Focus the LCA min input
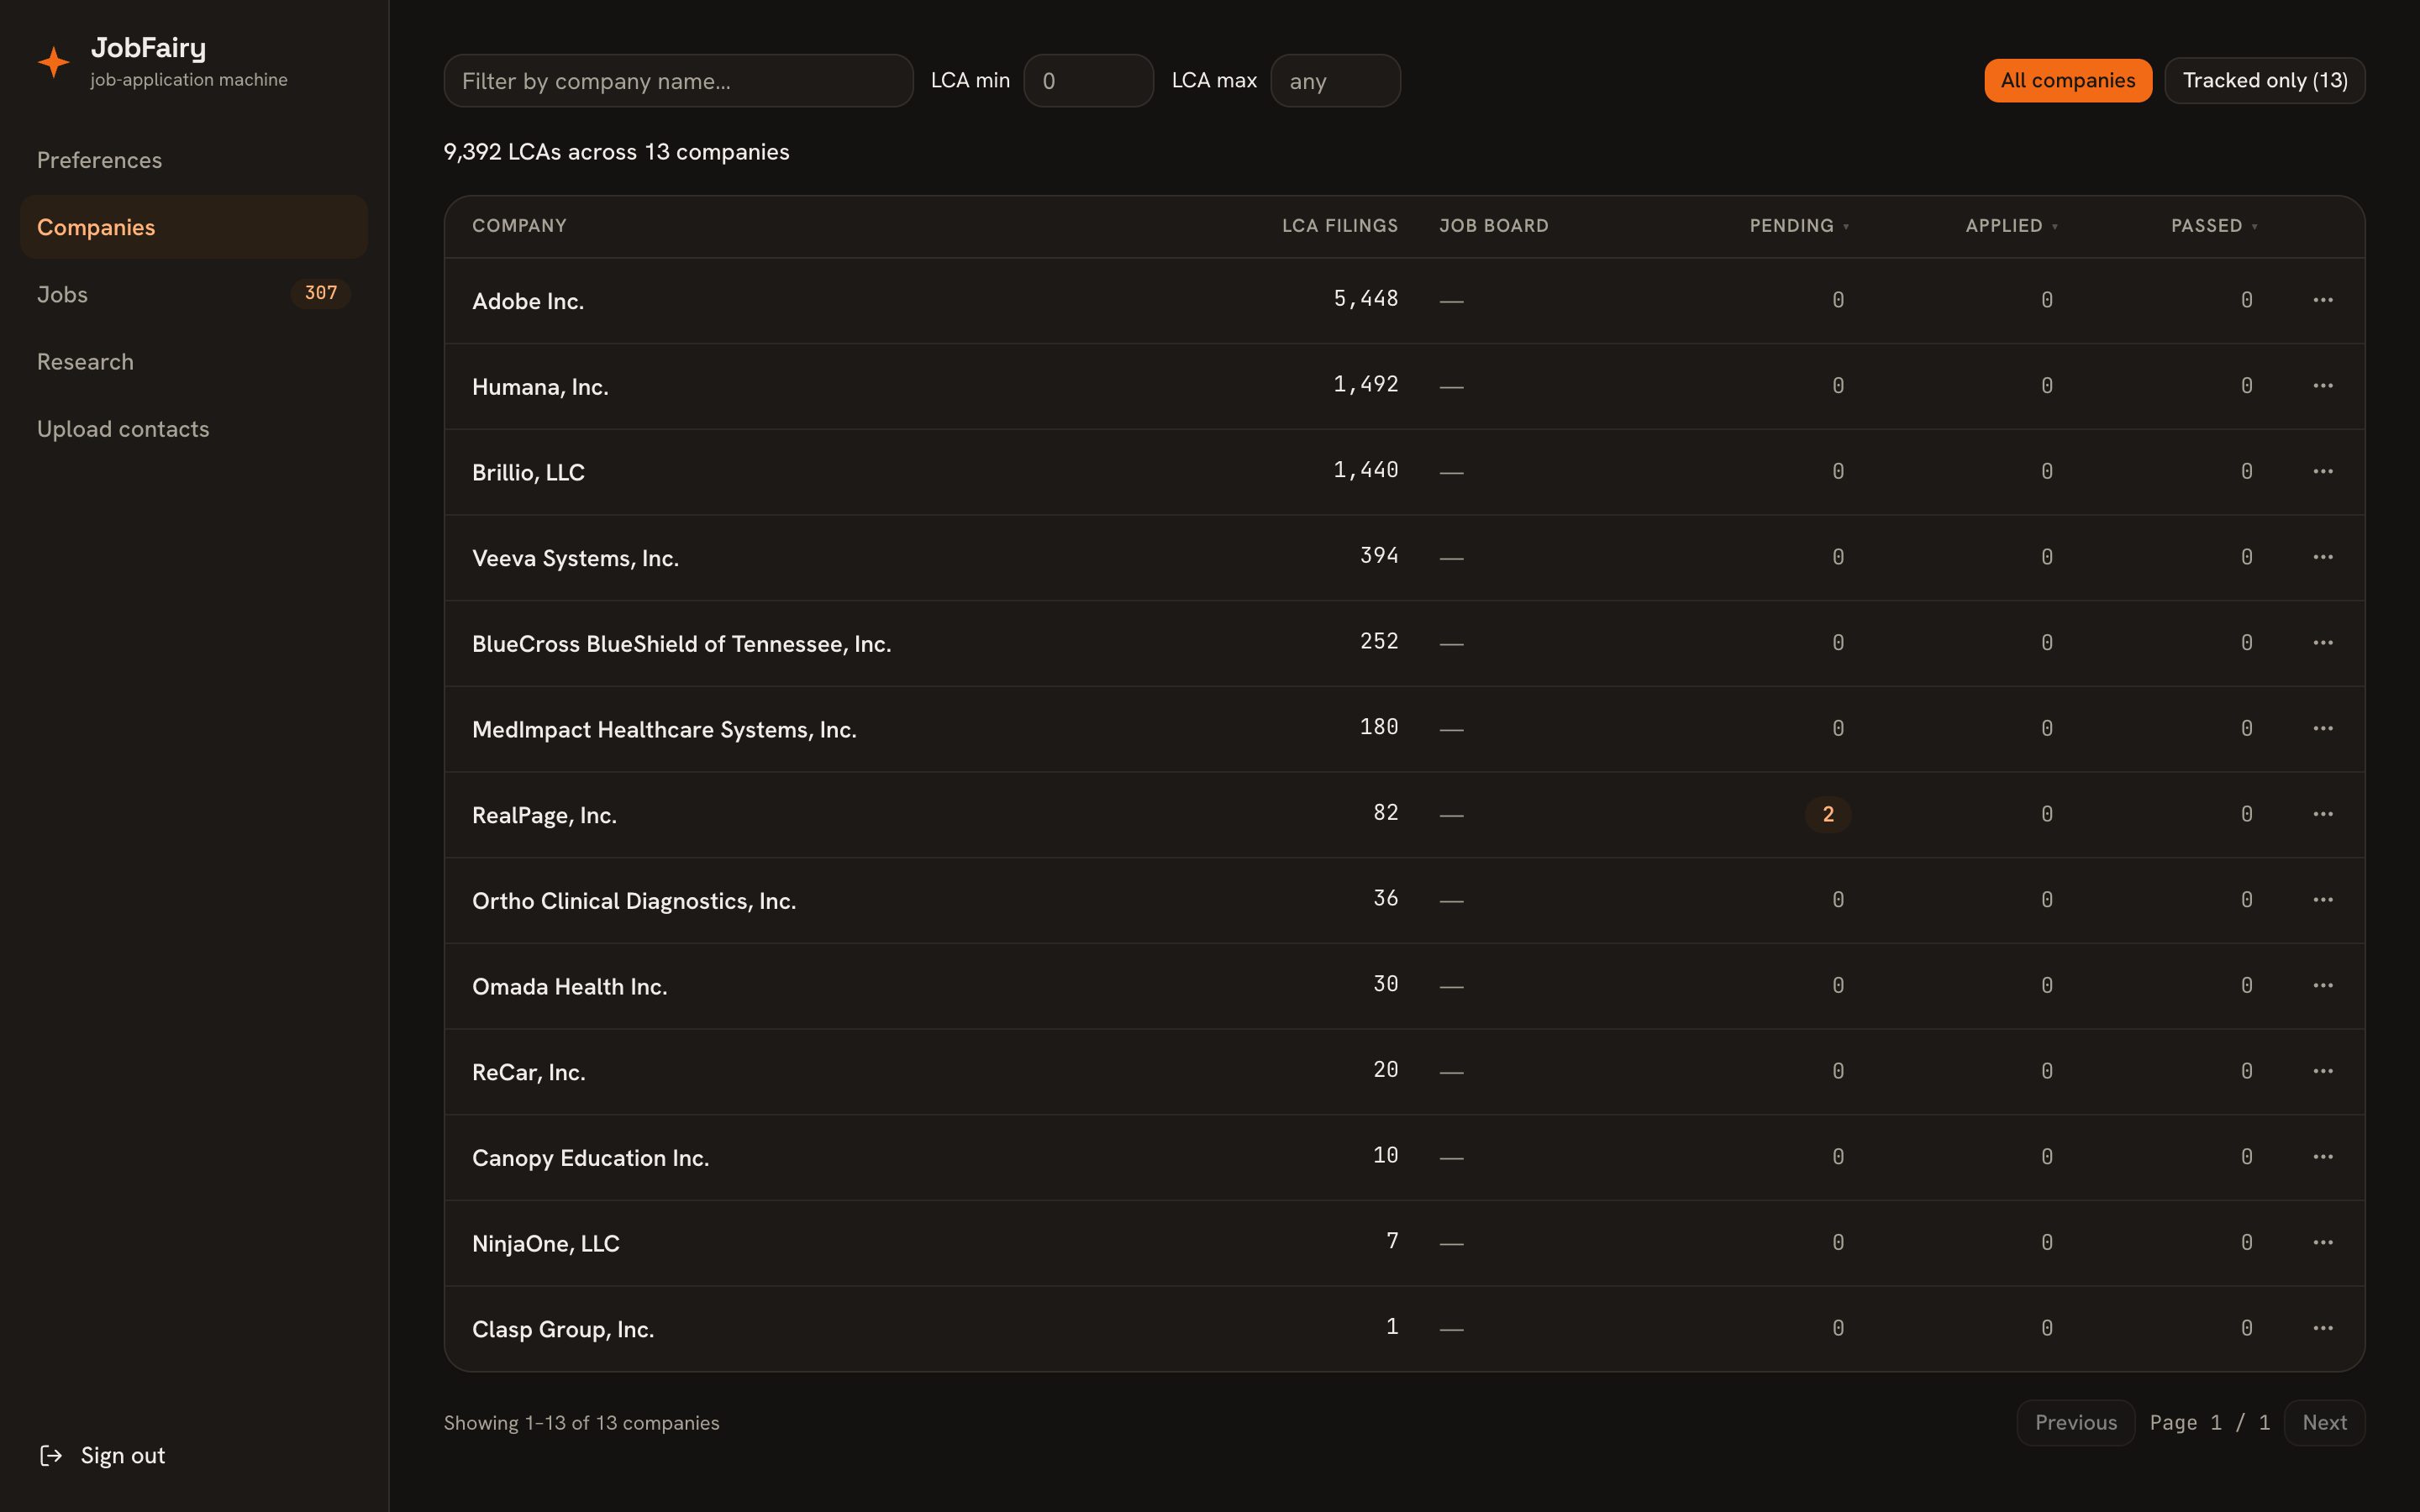Viewport: 2420px width, 1512px height. coord(1088,81)
